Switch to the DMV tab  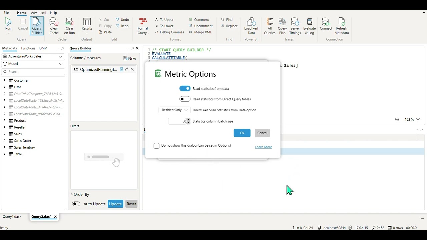(x=43, y=48)
